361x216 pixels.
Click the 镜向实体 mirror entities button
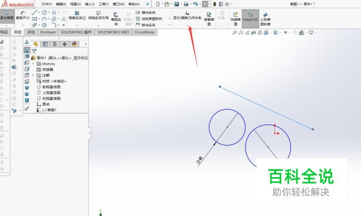[x=146, y=12]
